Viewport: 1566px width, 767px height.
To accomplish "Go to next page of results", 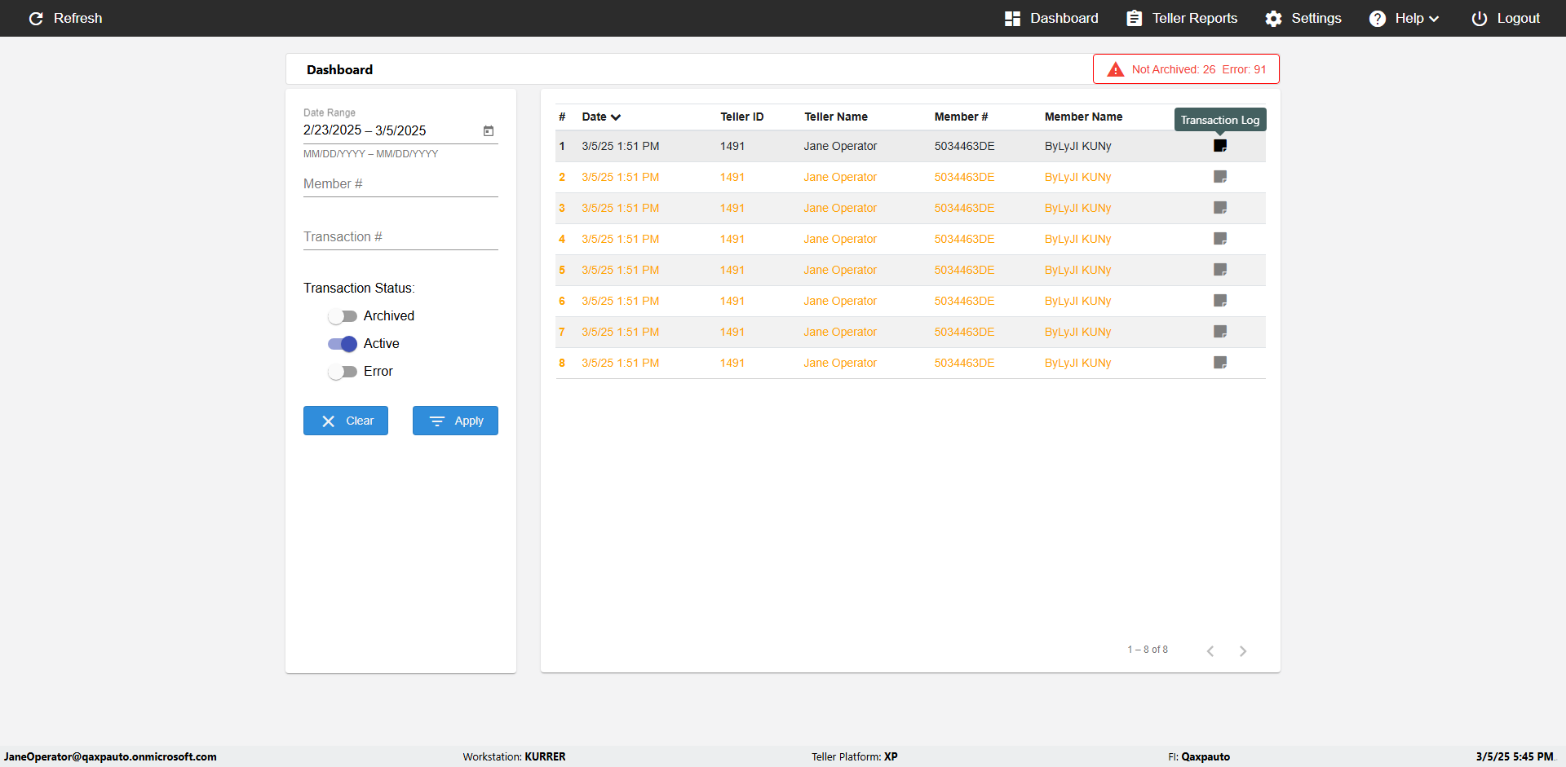I will pyautogui.click(x=1242, y=650).
